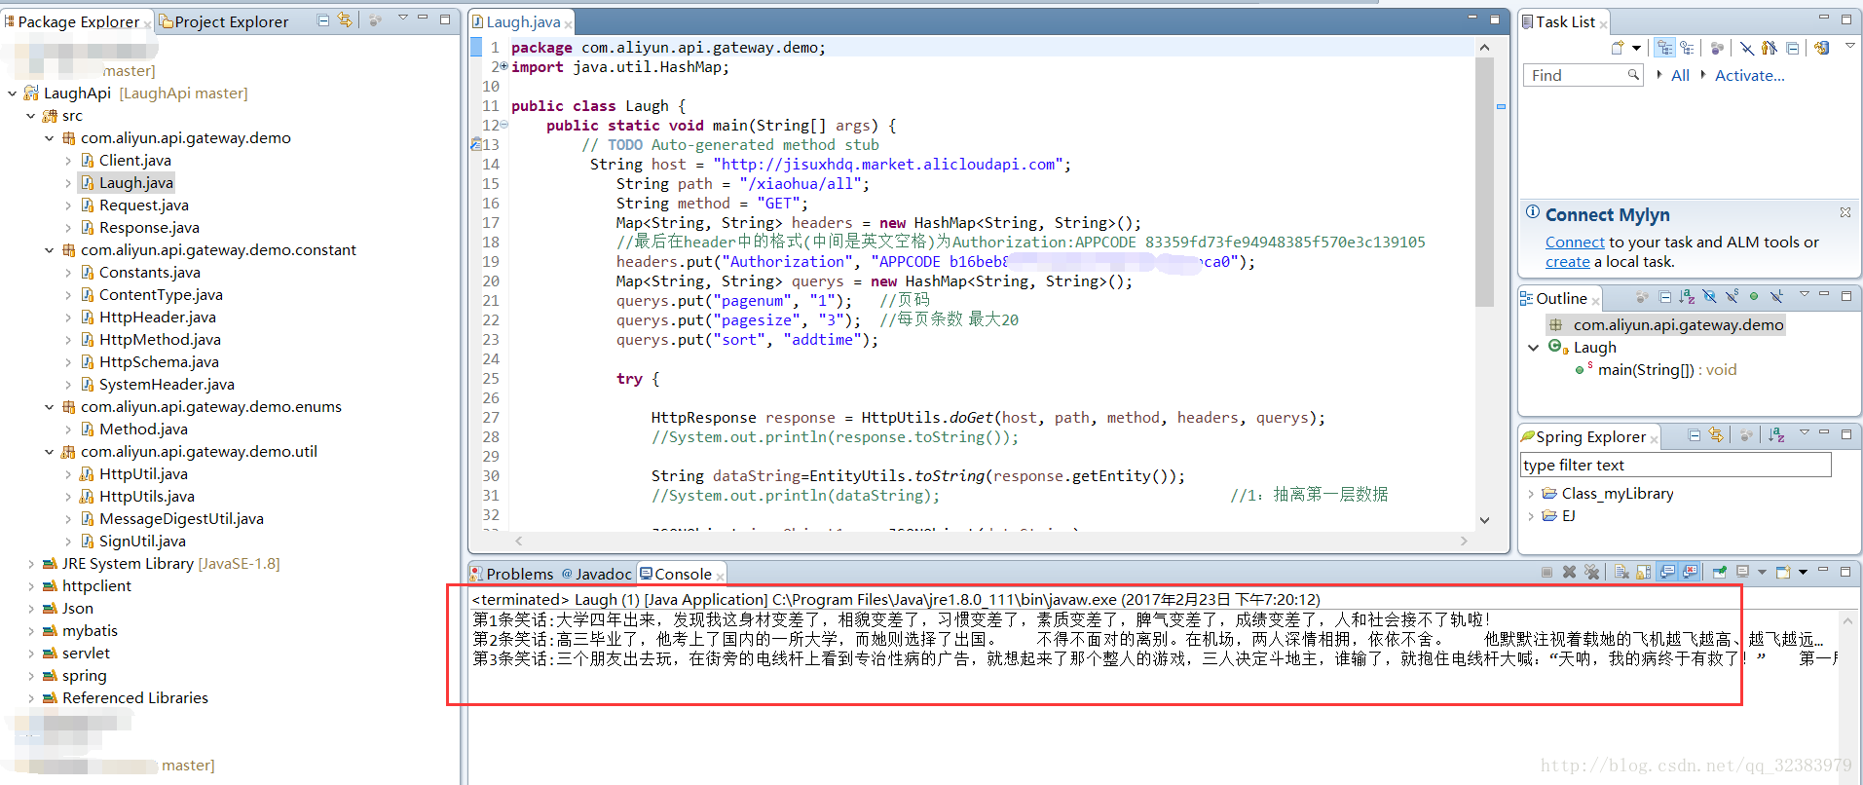Remove all terminated launches in Console
Image resolution: width=1863 pixels, height=785 pixels.
pyautogui.click(x=1591, y=572)
